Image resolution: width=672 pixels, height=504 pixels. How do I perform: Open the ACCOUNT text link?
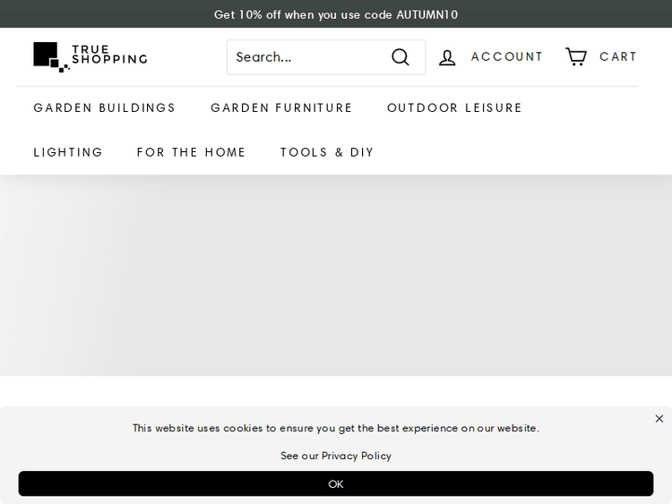point(507,57)
